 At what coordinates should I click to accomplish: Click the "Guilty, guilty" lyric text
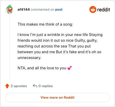click(86, 40)
